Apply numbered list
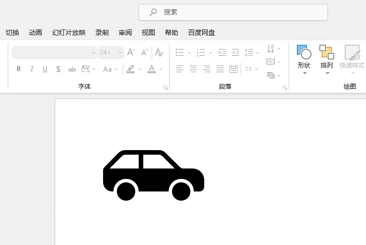 (x=201, y=53)
